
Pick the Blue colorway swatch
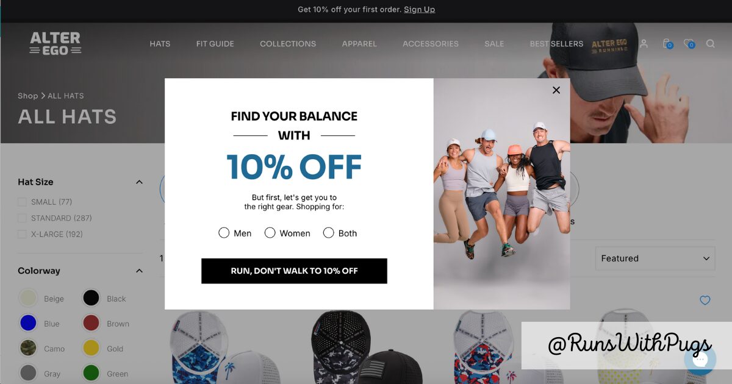tap(28, 323)
